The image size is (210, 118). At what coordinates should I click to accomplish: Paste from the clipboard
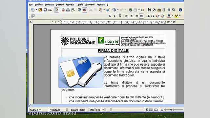[100, 10]
